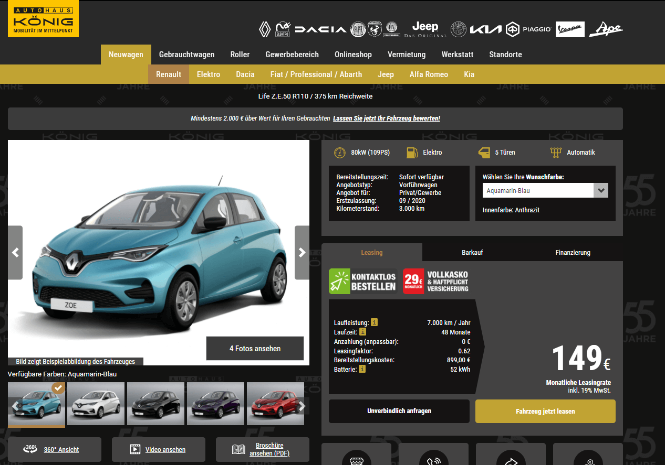Image resolution: width=665 pixels, height=465 pixels.
Task: Click the Kontaktlos Bestellen badge
Action: (x=363, y=281)
